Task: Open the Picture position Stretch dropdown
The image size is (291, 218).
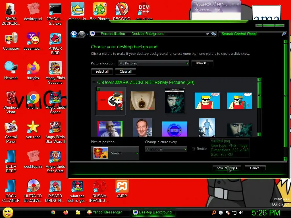Action: coord(115,153)
